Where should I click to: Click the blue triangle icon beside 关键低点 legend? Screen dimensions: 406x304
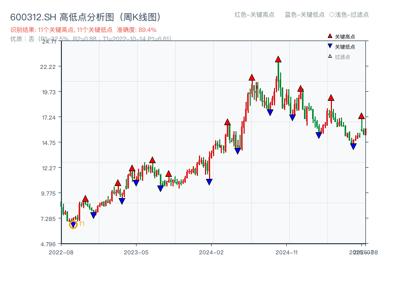pos(329,46)
